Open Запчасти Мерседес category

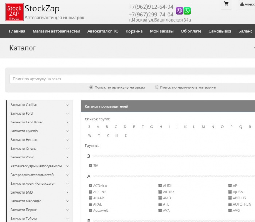[x=26, y=201]
